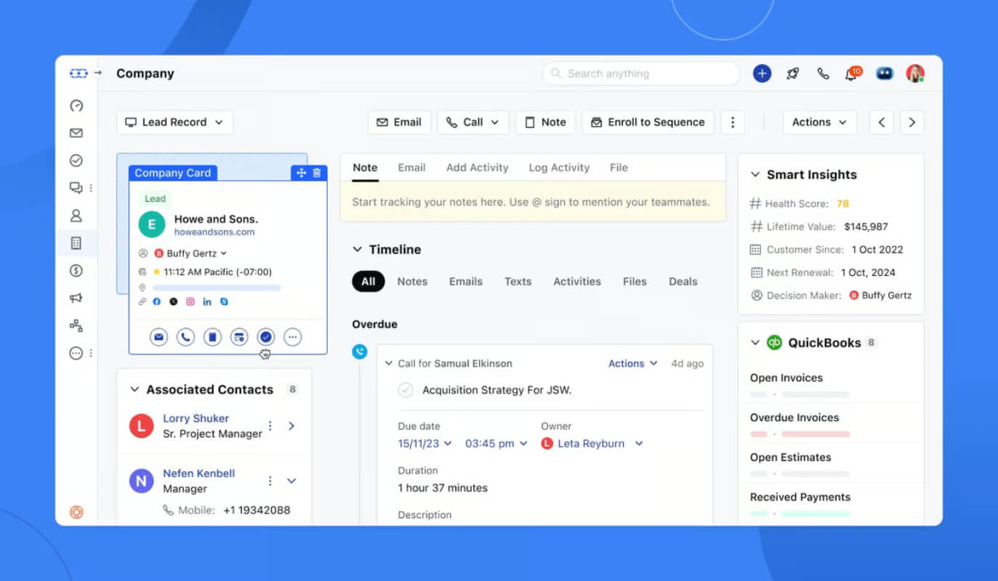Collapse the Associated Contacts section
Image resolution: width=998 pixels, height=581 pixels.
(134, 389)
